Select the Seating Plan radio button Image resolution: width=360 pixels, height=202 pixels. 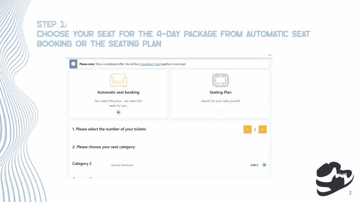pos(220,112)
